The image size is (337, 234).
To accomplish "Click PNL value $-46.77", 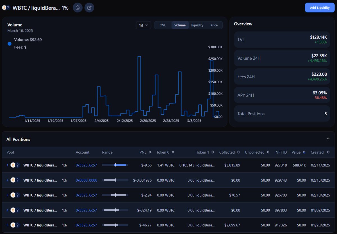I will 145,225.
